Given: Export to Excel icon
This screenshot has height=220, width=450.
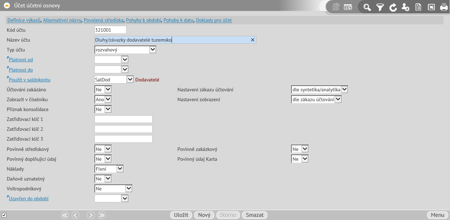Looking at the screenshot, I should [x=431, y=7].
